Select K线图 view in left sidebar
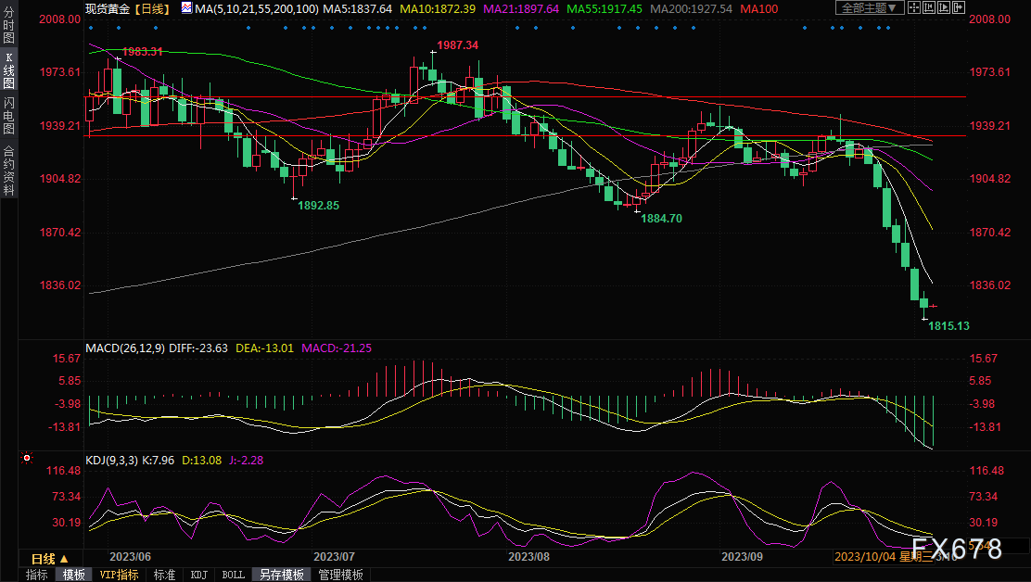Viewport: 1031px width, 582px height. (x=8, y=71)
